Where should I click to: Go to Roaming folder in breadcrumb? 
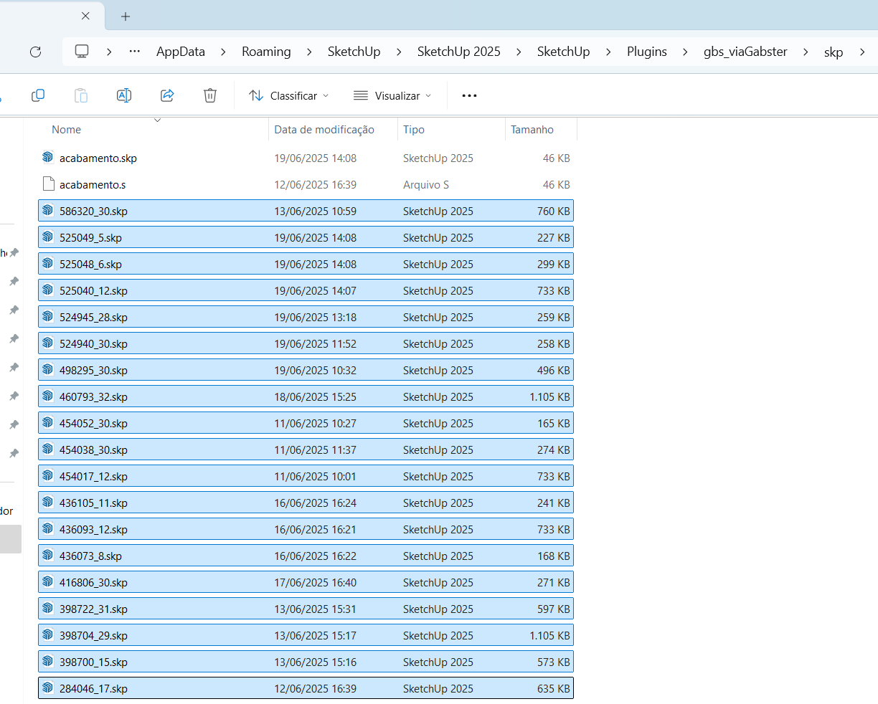(266, 52)
